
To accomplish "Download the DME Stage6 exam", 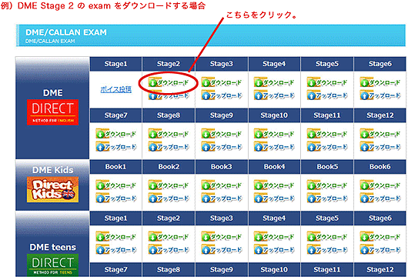I will [x=380, y=82].
